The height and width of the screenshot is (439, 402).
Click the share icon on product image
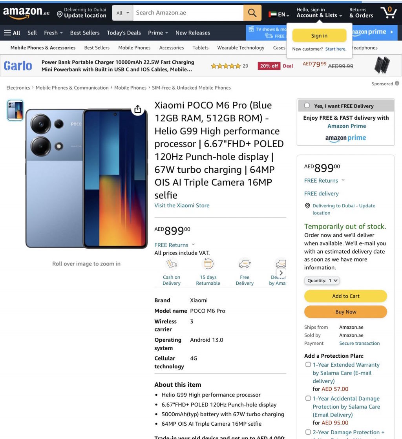[137, 109]
